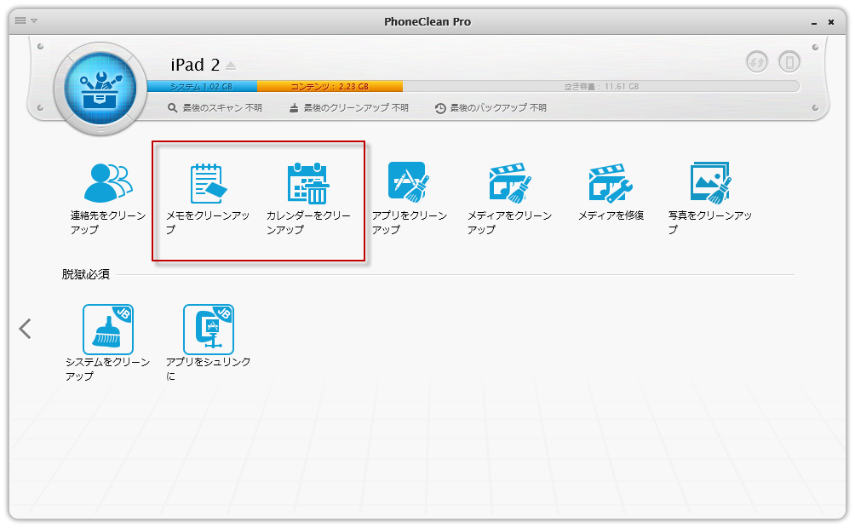
Task: Launch the app cleanup (アプリをクリーンアップ) icon
Action: pos(409,182)
